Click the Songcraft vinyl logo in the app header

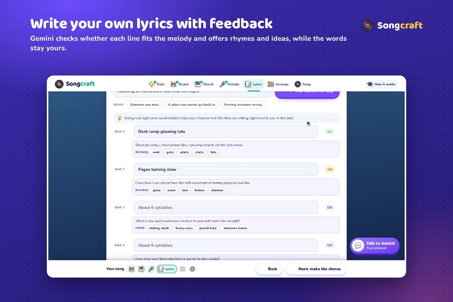pyautogui.click(x=59, y=84)
